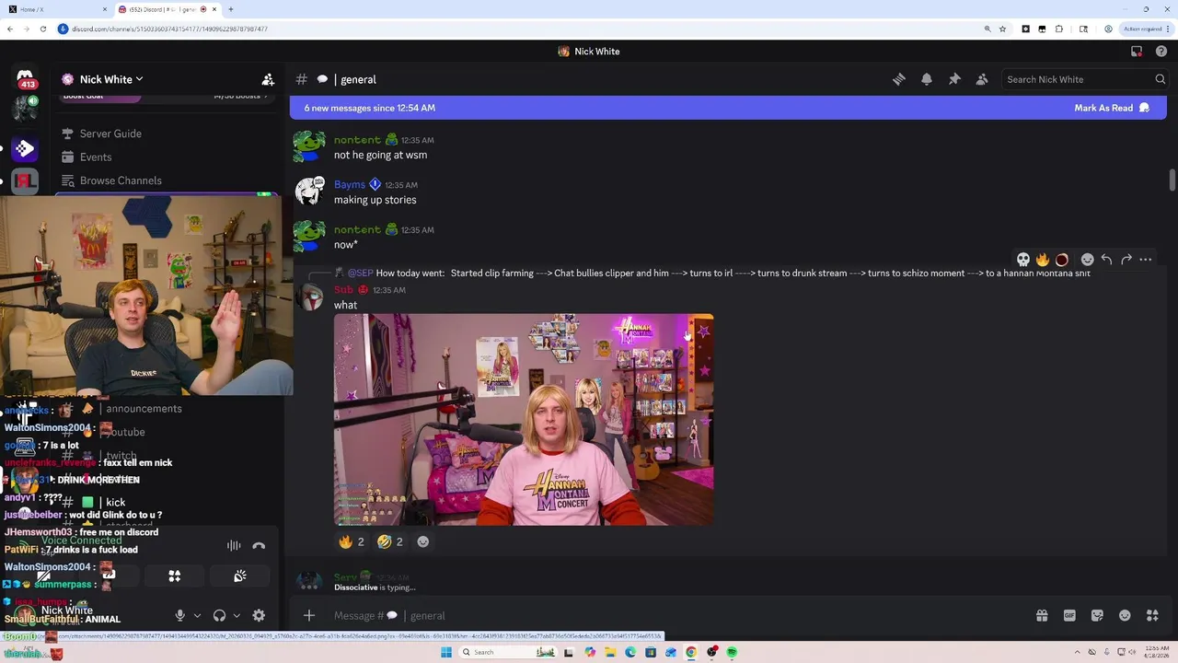Open the soundboard in the voice panel
The width and height of the screenshot is (1178, 663).
(240, 576)
